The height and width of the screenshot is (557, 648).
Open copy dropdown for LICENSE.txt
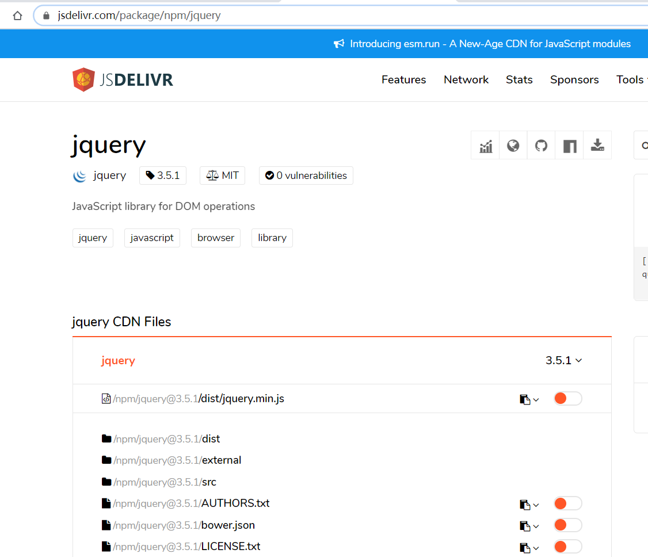coord(529,548)
